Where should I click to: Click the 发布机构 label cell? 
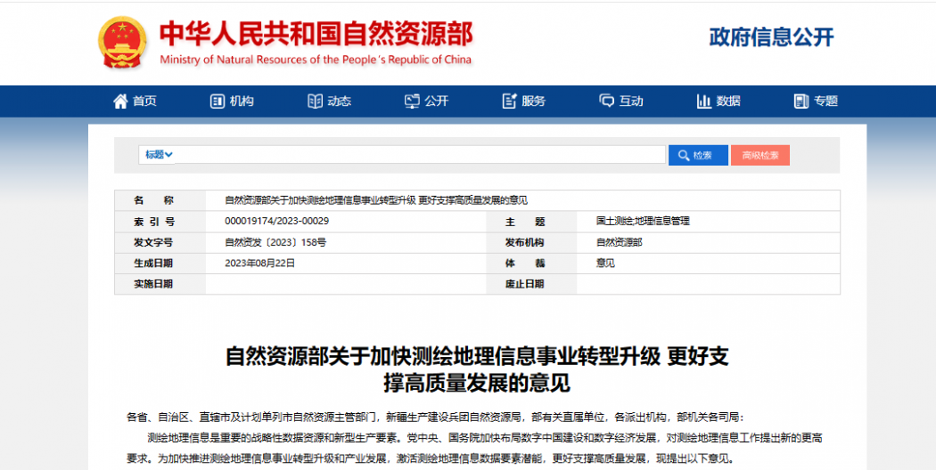point(531,243)
